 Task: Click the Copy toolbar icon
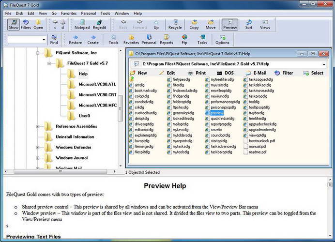[x=194, y=24]
